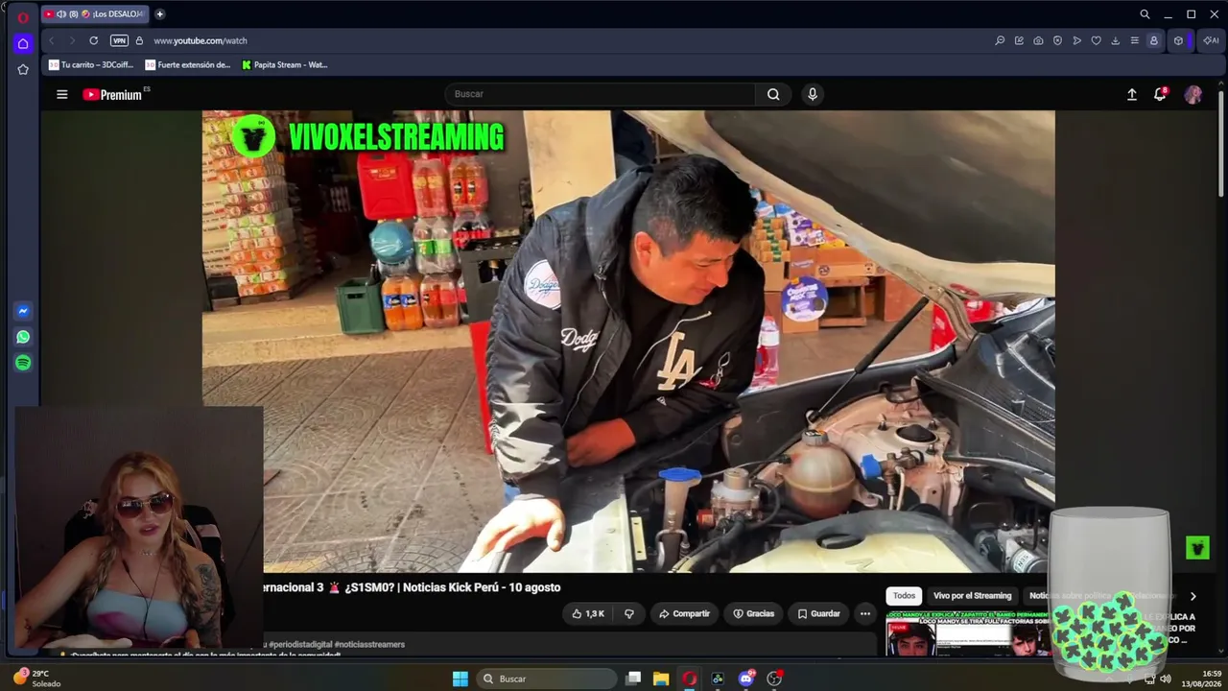Select the Vivo por el Streaming chip
Screen dimensions: 1228x691
click(x=973, y=596)
